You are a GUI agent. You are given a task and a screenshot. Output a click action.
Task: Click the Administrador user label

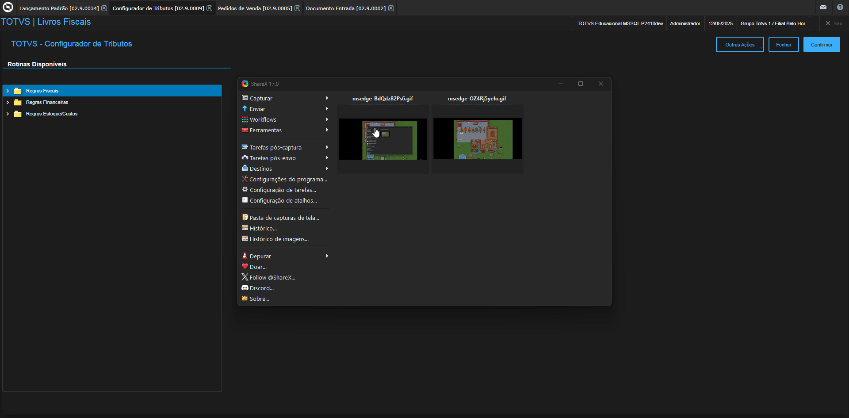click(685, 23)
